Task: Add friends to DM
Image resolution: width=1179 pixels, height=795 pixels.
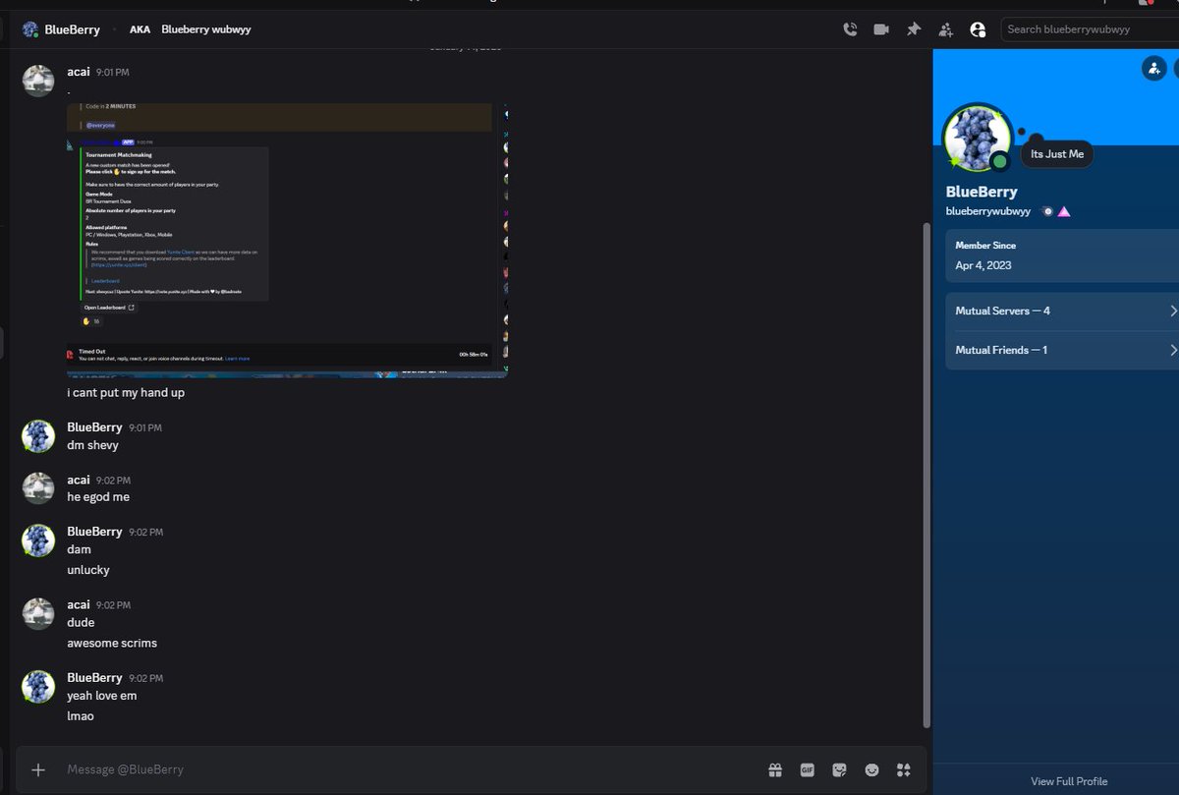Action: (945, 29)
